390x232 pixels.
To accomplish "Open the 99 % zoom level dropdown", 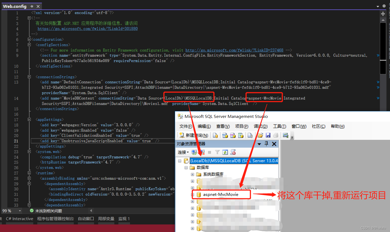I will click(20, 211).
